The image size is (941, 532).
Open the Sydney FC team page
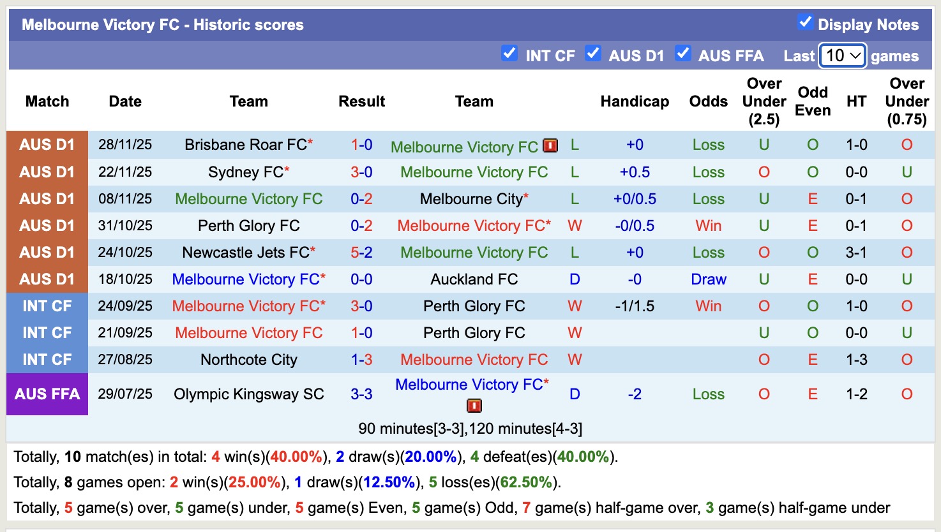[x=245, y=172]
